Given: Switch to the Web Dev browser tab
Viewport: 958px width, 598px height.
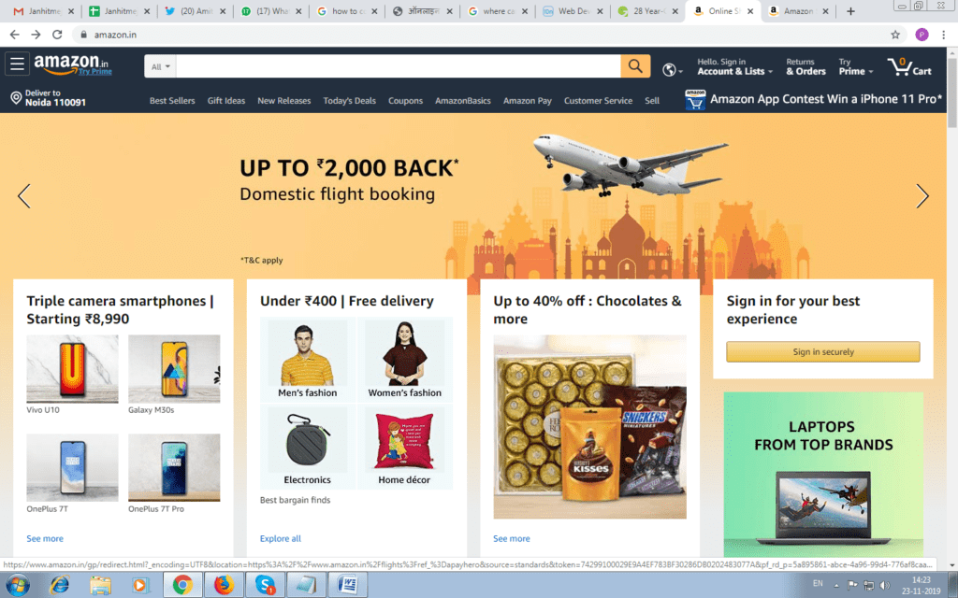Looking at the screenshot, I should point(572,11).
